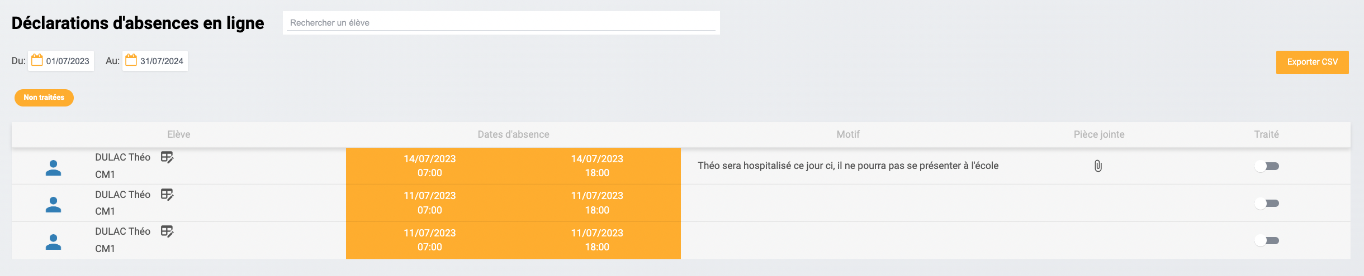Switch on Traité toggle in the last row
1364x276 pixels.
point(1267,241)
